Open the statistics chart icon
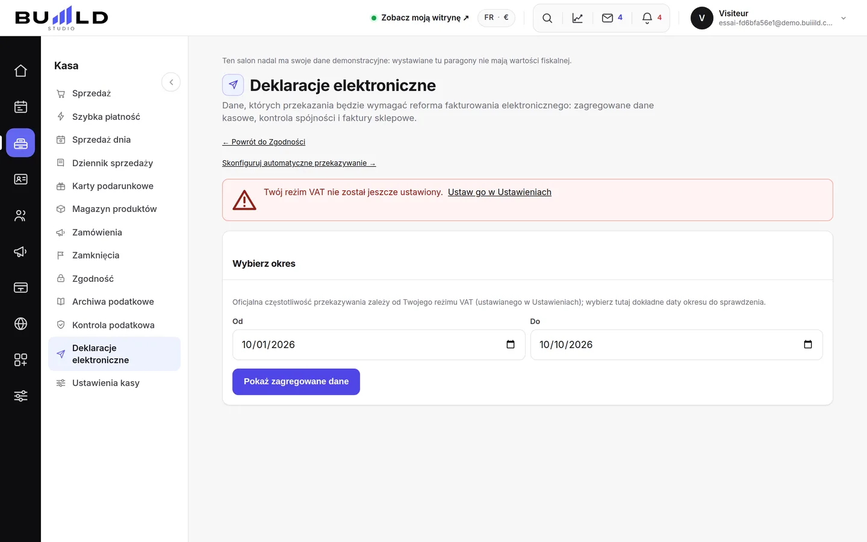 click(x=577, y=18)
